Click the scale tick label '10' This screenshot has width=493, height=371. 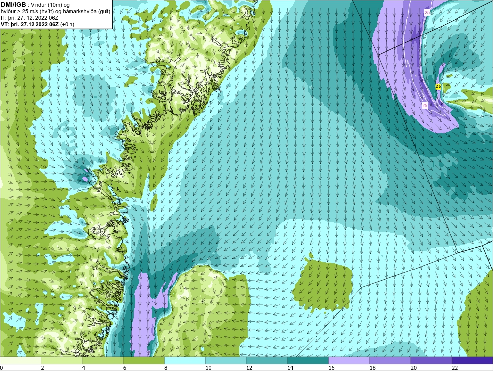coord(208,368)
